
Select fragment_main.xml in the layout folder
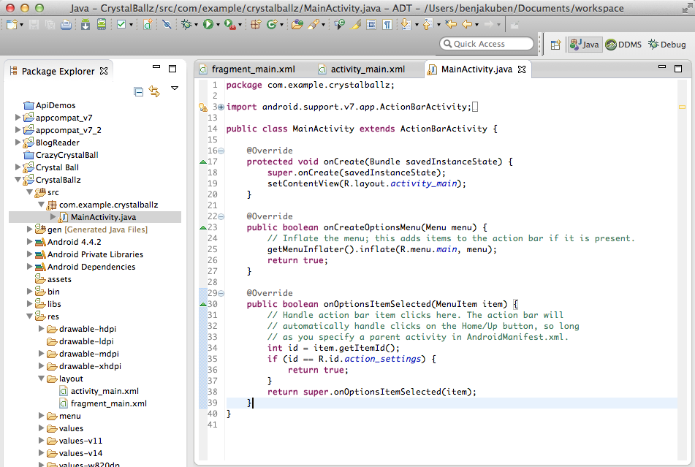point(108,403)
